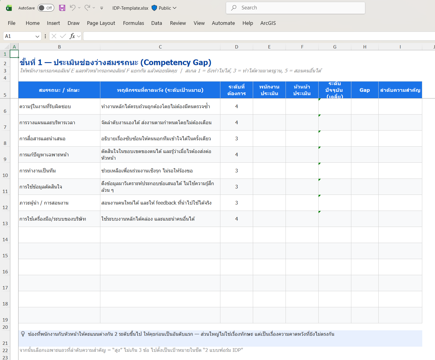Click the การทำงานเป็นทีม cell

pos(59,171)
